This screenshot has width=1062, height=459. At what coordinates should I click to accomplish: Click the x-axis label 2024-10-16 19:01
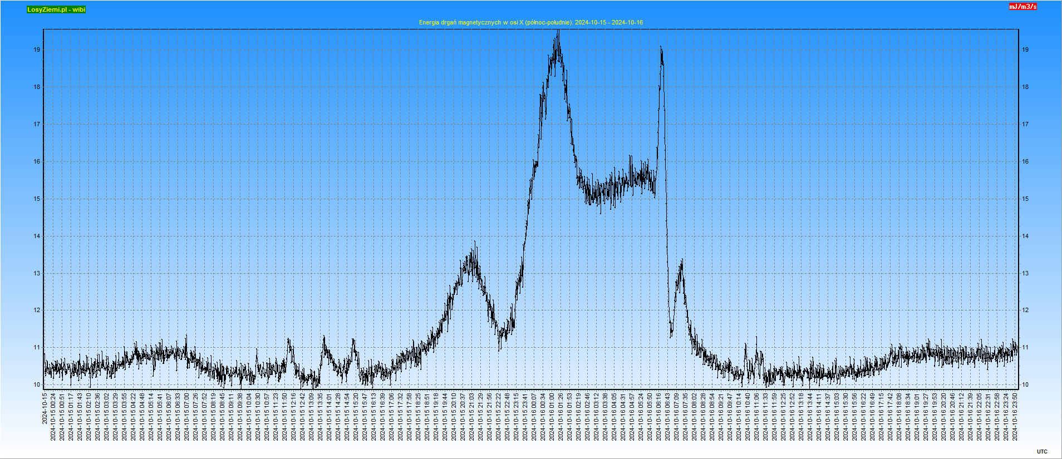point(917,417)
